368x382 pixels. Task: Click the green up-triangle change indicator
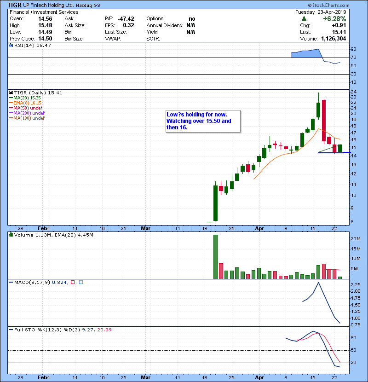(x=304, y=19)
